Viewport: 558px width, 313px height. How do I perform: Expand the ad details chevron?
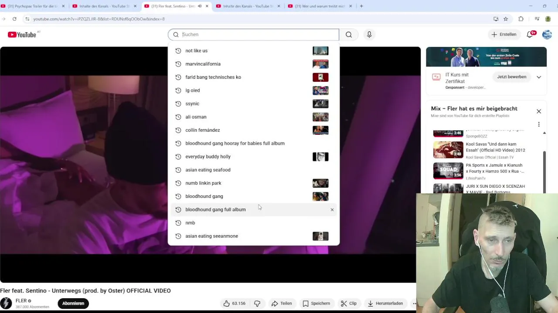coord(539,77)
